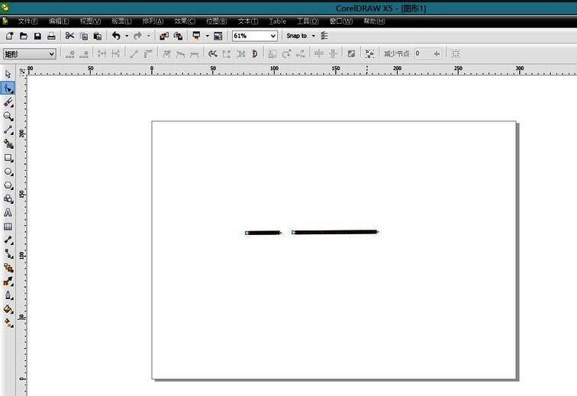
Task: Open the Table menu
Action: pos(277,21)
